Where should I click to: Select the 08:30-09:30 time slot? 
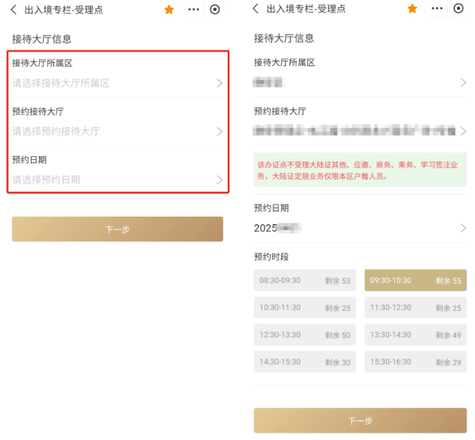[305, 281]
